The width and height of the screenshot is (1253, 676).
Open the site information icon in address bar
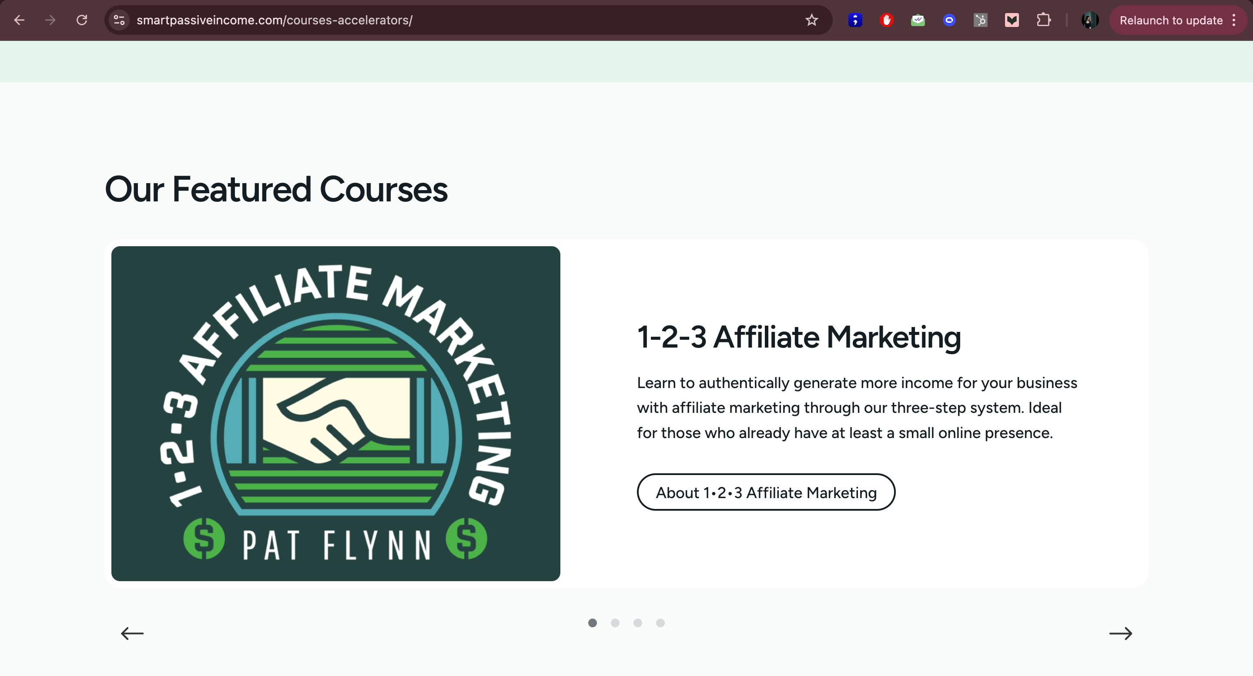pyautogui.click(x=119, y=20)
